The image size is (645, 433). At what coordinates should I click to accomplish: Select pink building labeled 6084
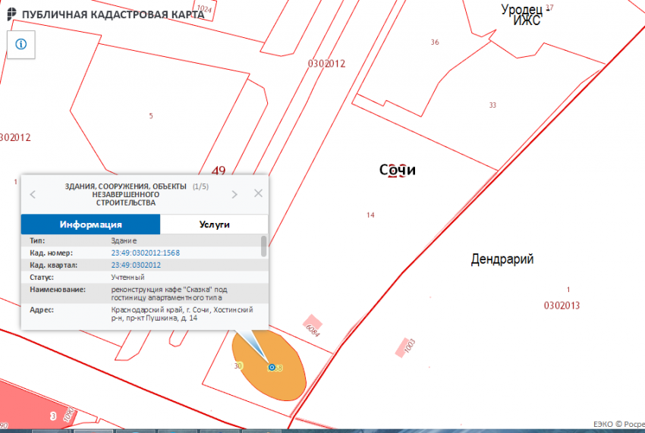(312, 325)
